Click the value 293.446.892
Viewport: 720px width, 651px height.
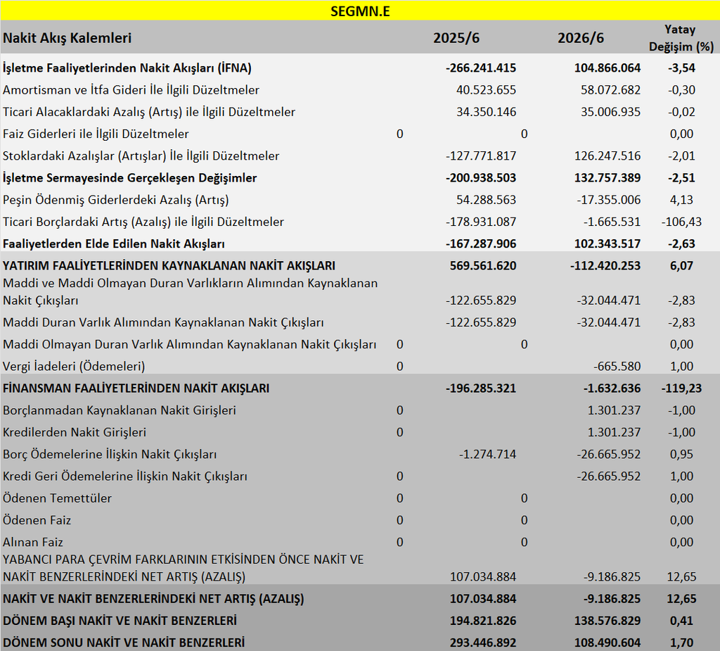click(483, 643)
